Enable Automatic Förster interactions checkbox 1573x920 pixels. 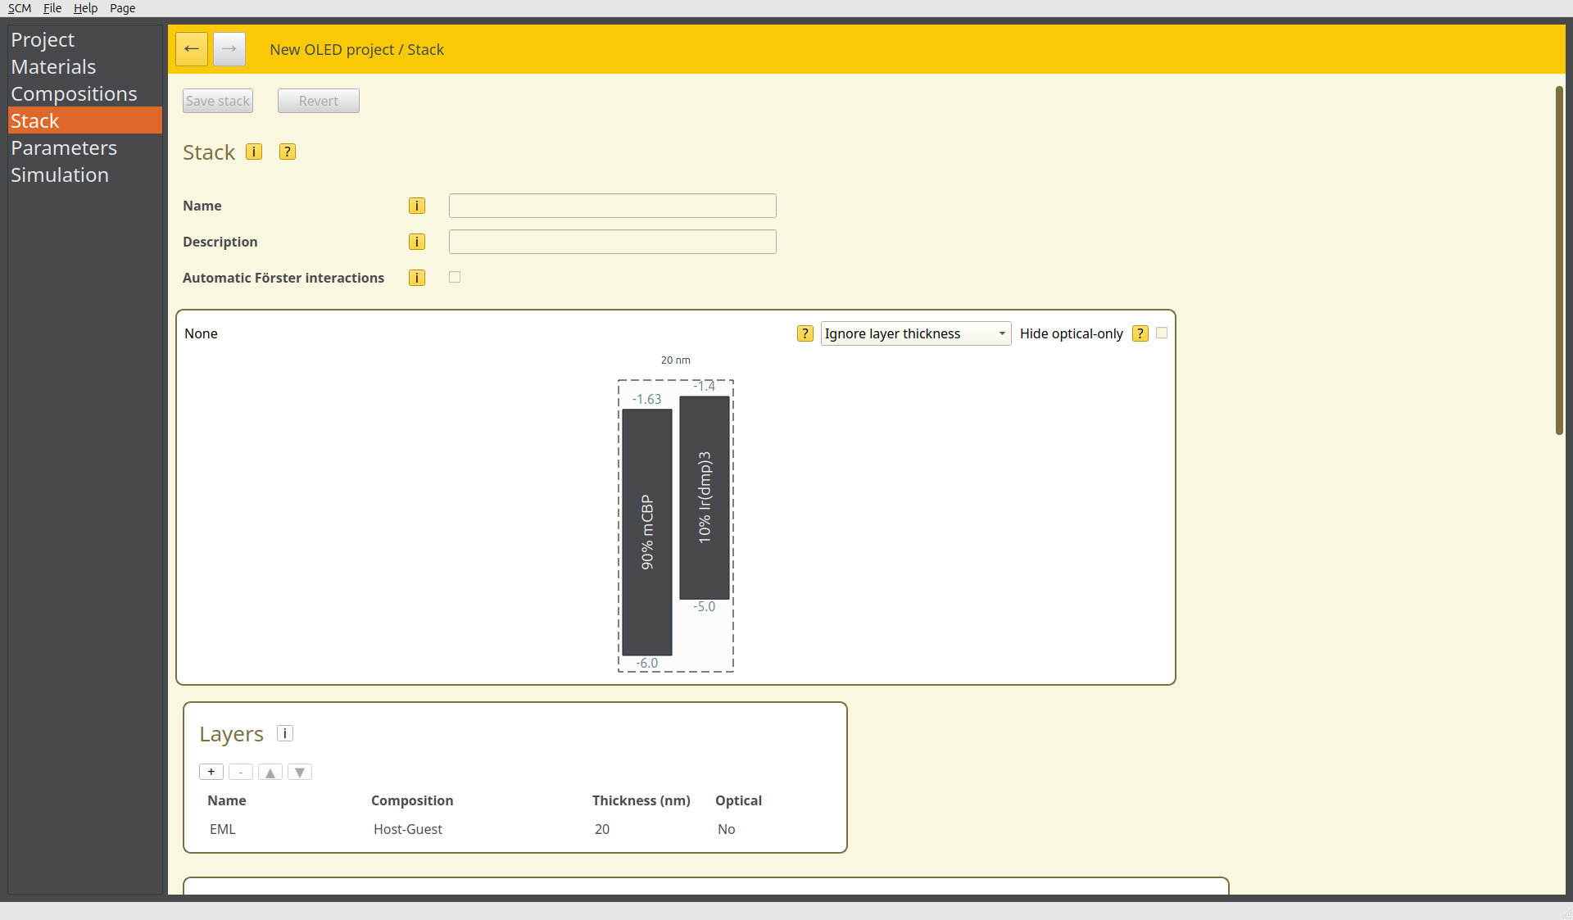(455, 278)
